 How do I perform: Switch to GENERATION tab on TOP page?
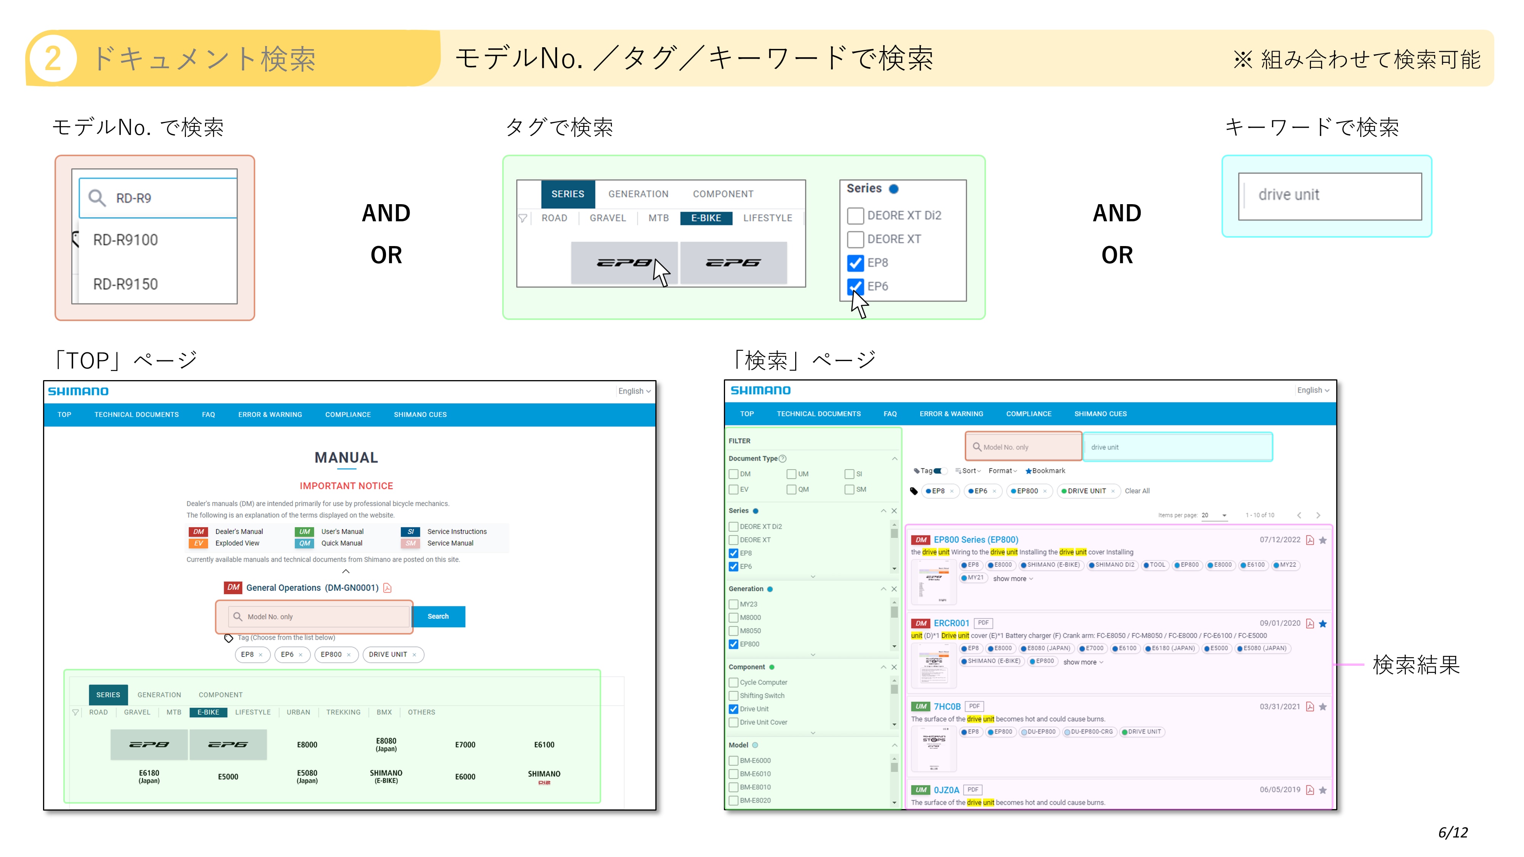tap(159, 695)
